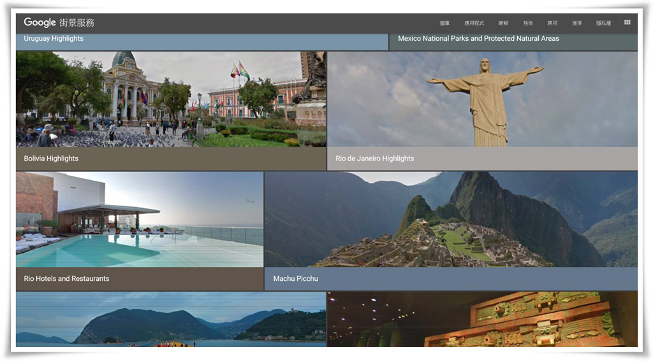
Task: Go to the 獲得 navigation item
Action: pyautogui.click(x=576, y=24)
